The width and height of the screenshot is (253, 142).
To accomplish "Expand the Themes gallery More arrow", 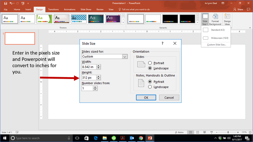I will tap(123, 23).
